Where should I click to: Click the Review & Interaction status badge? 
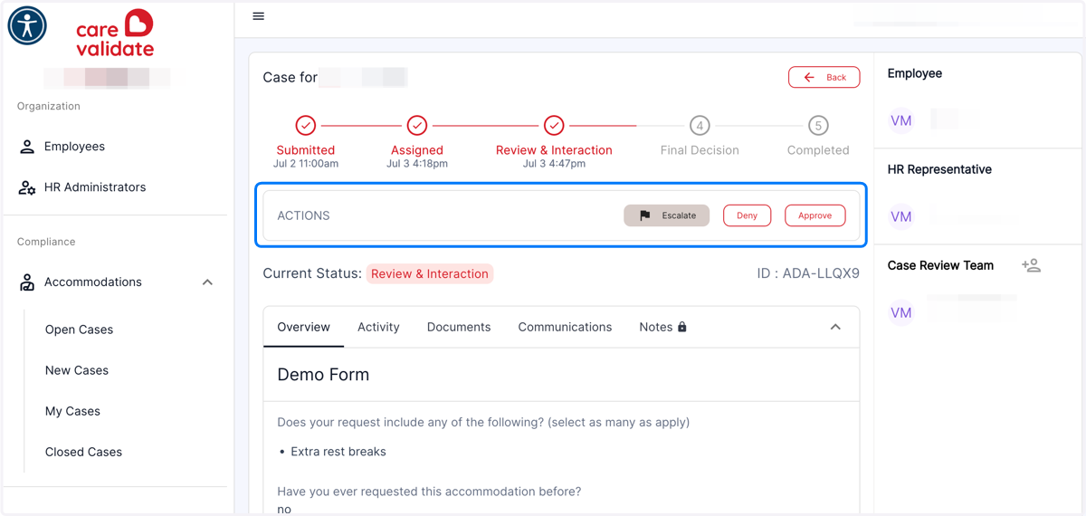[430, 273]
